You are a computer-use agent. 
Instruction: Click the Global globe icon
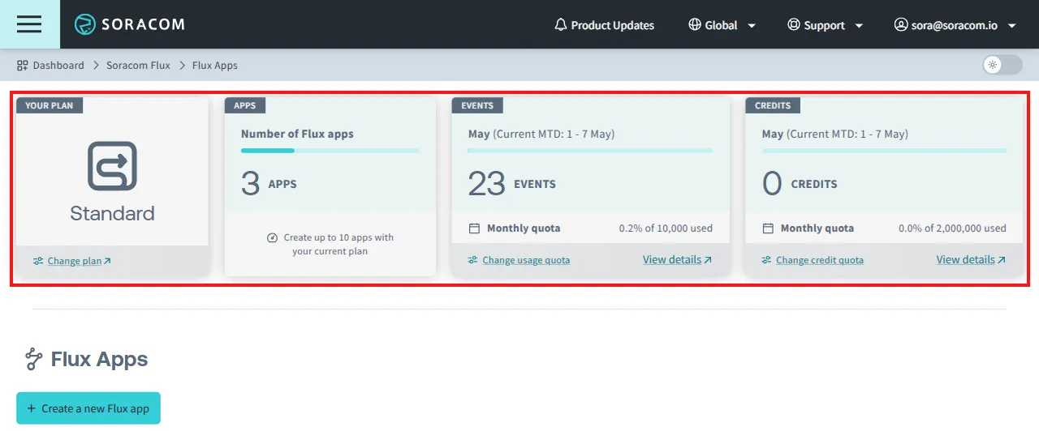click(x=694, y=24)
